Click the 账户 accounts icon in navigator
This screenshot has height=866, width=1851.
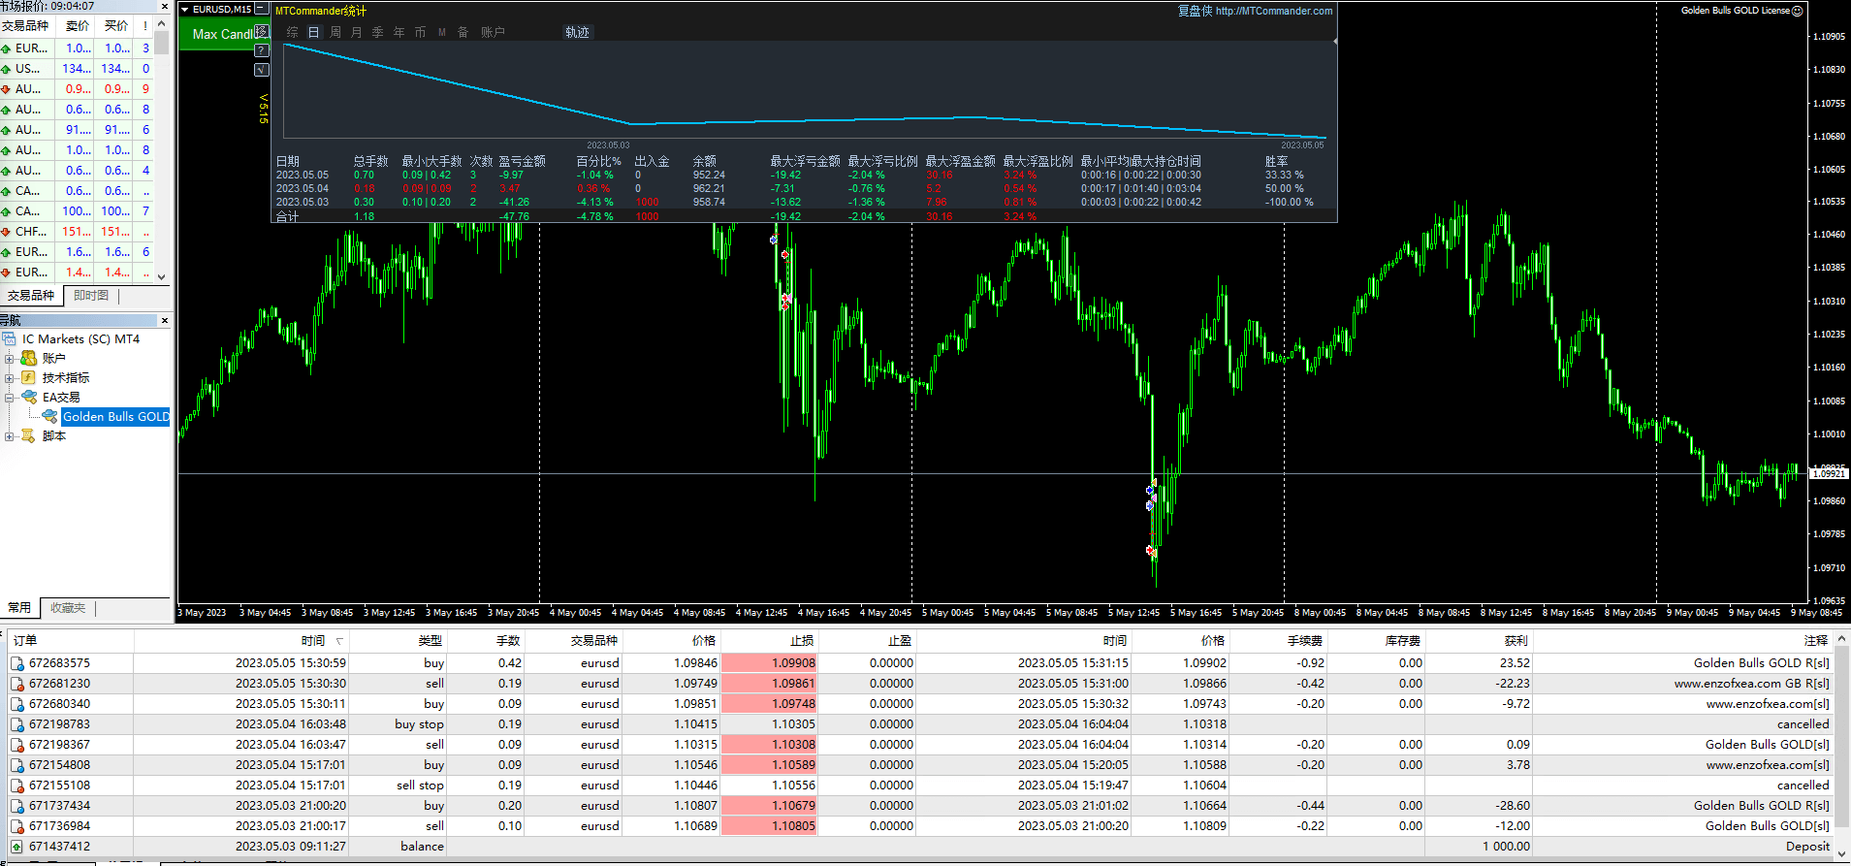point(29,359)
